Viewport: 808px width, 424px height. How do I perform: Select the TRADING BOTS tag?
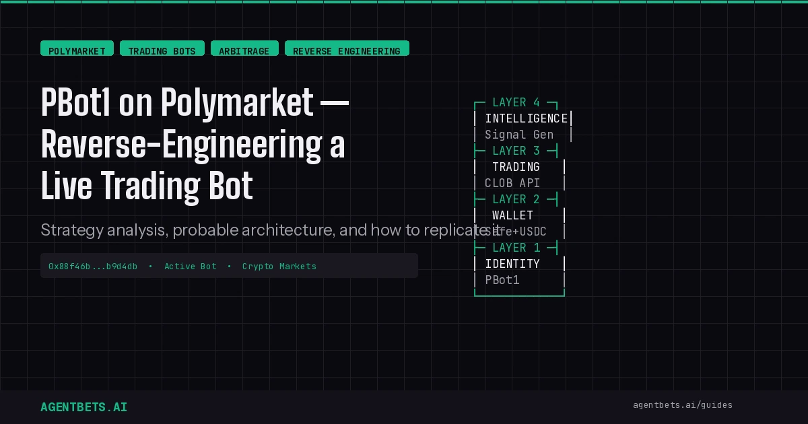(162, 48)
